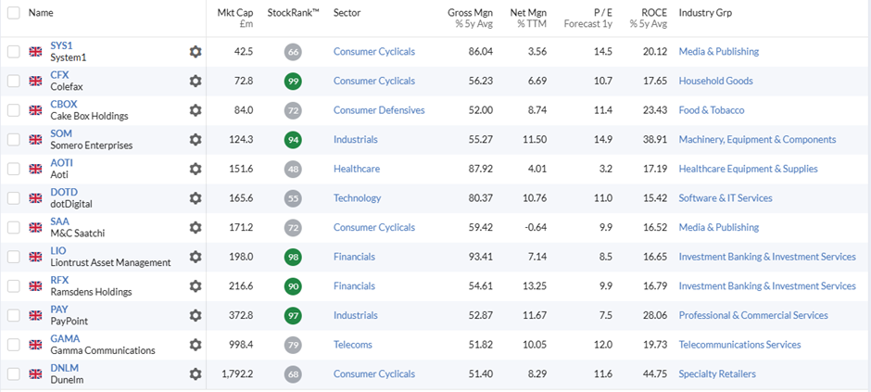Open the gear menu for Liontrust Asset Management
The image size is (871, 392).
pos(195,257)
